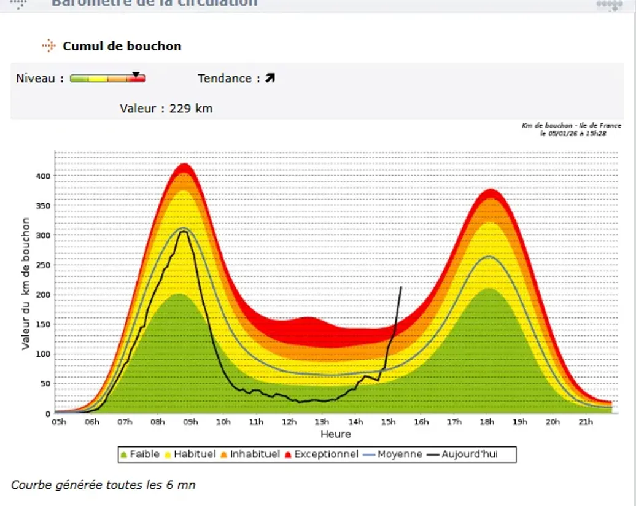The image size is (636, 506).
Task: Select the green Faible legend marker
Action: click(123, 455)
